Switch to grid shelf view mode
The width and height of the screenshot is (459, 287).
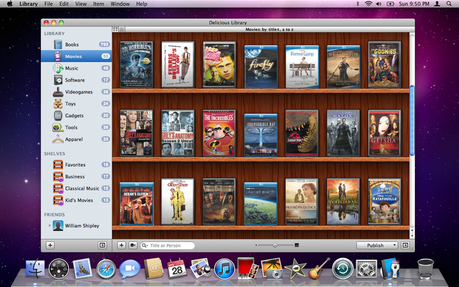[x=115, y=29]
